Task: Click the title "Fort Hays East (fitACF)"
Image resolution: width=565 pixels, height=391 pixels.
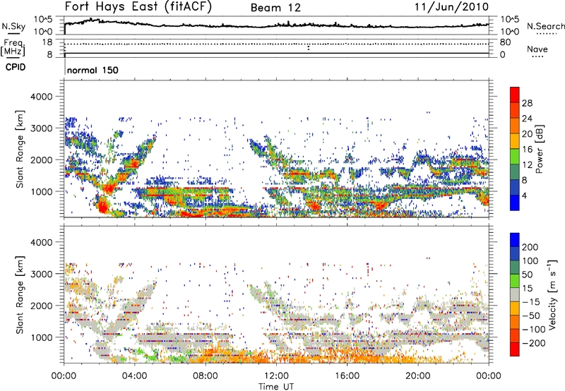Action: [x=138, y=6]
